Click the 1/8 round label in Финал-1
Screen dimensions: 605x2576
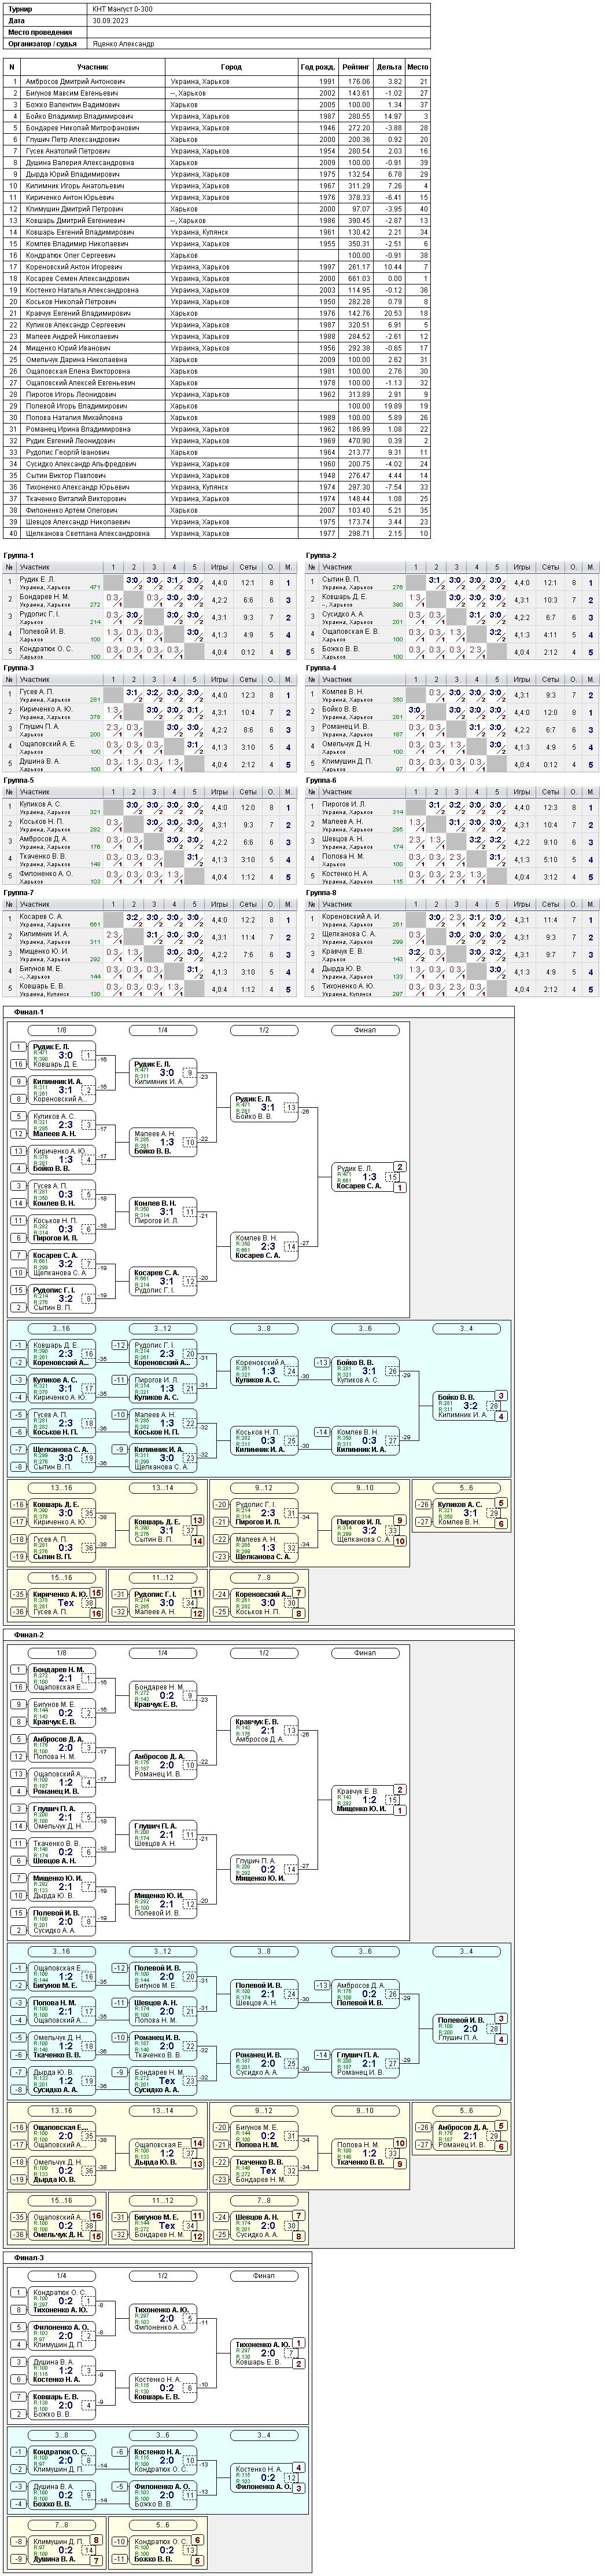point(62,1030)
